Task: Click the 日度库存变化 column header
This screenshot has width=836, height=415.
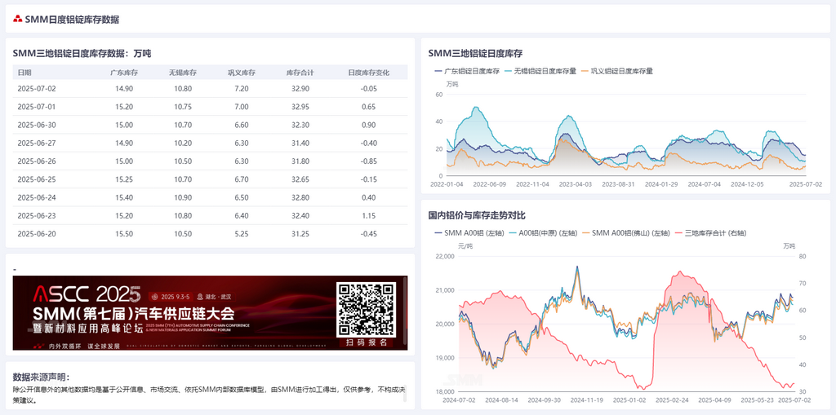Action: (368, 73)
